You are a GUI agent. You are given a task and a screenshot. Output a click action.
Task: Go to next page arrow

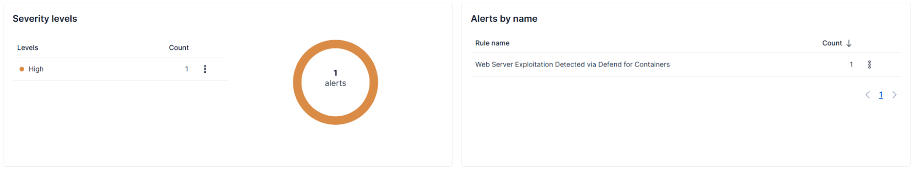(894, 95)
